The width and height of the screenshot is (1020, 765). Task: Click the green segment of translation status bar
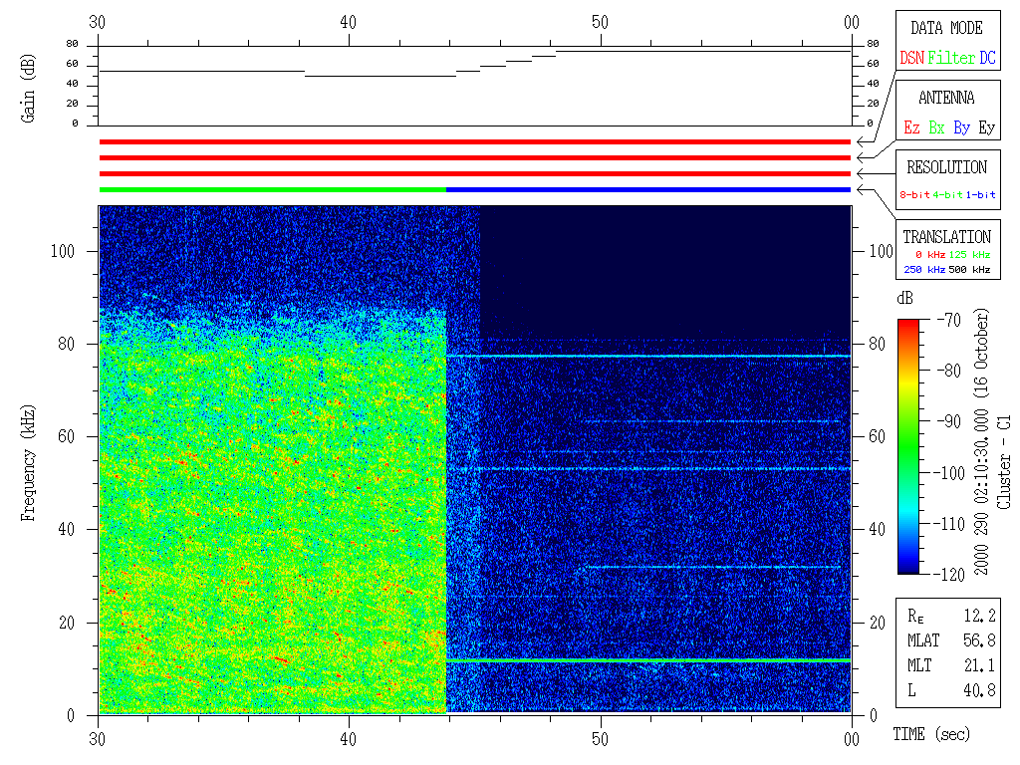pyautogui.click(x=272, y=189)
